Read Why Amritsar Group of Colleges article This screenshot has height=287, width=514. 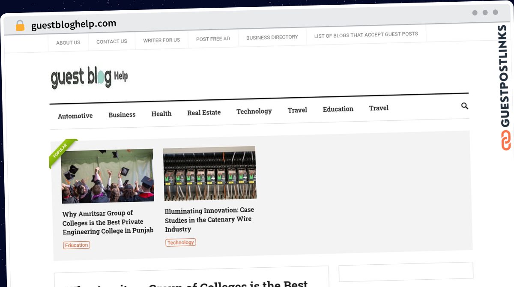(x=108, y=222)
